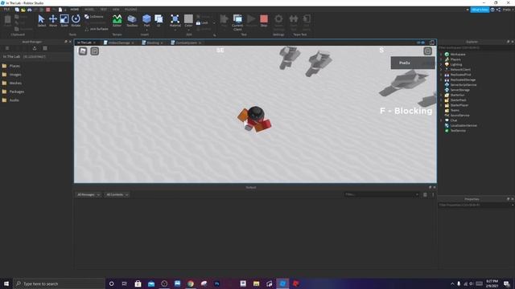The width and height of the screenshot is (515, 289).
Task: Open the in-game chat icon
Action: pyautogui.click(x=95, y=51)
